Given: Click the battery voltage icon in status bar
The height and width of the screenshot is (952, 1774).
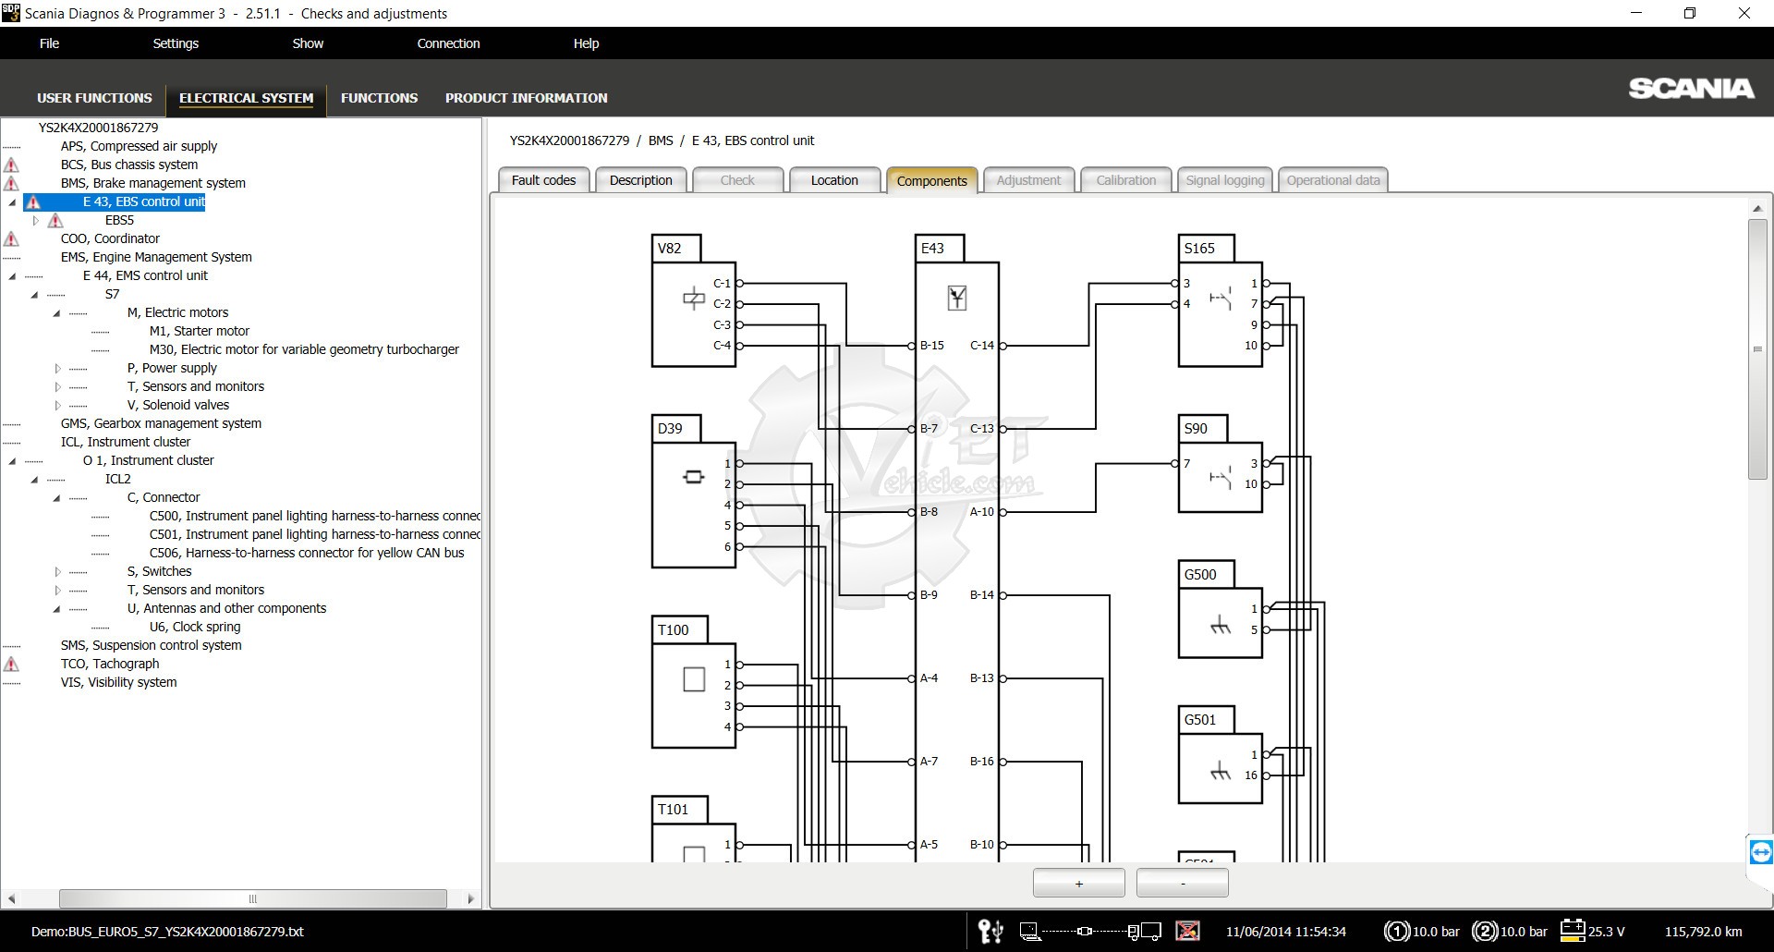Looking at the screenshot, I should (1572, 930).
